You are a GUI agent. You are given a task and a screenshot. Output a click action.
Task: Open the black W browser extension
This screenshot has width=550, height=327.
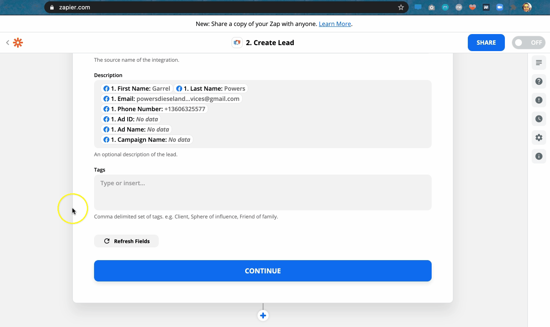pyautogui.click(x=486, y=7)
